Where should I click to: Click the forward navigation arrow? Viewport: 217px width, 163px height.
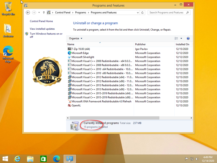coord(34,12)
